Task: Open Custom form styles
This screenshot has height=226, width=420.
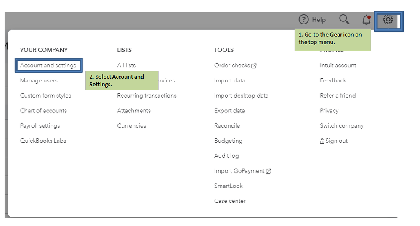Action: tap(45, 96)
